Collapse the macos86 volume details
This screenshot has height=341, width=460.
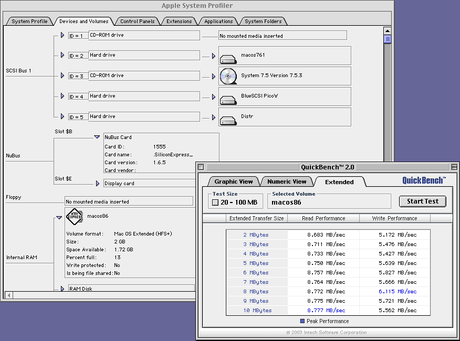tap(59, 217)
